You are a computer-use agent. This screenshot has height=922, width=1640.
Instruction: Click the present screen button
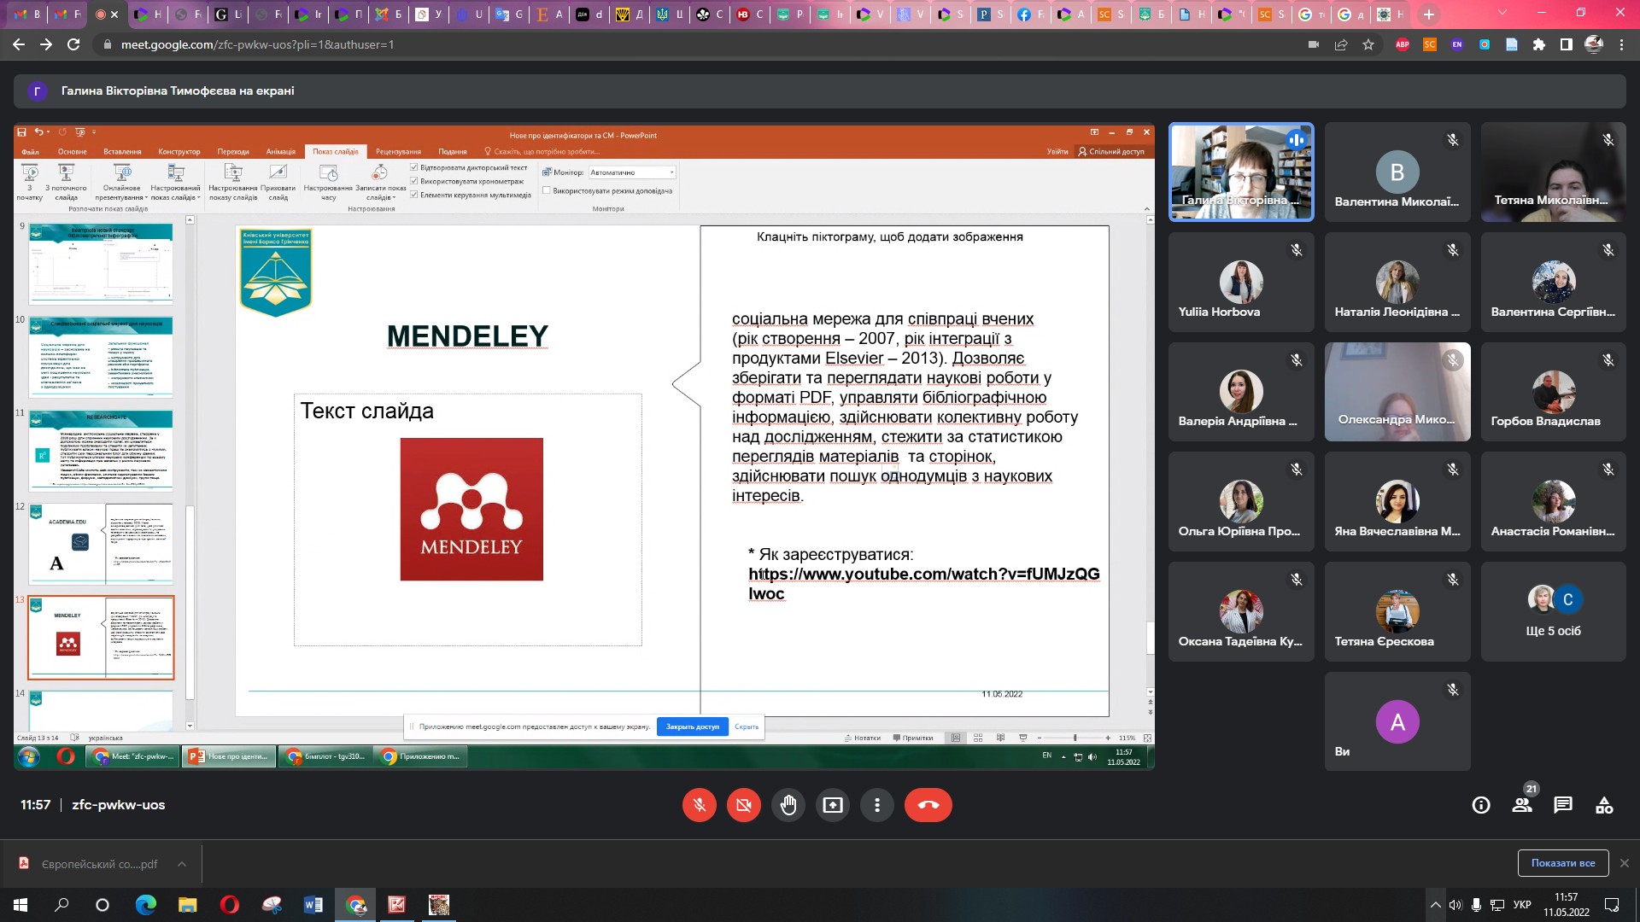[x=832, y=805]
